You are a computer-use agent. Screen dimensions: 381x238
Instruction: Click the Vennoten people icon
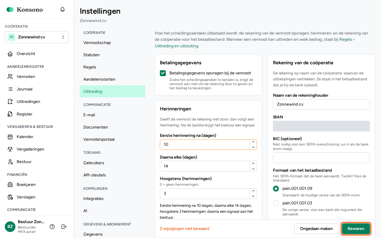(10, 77)
